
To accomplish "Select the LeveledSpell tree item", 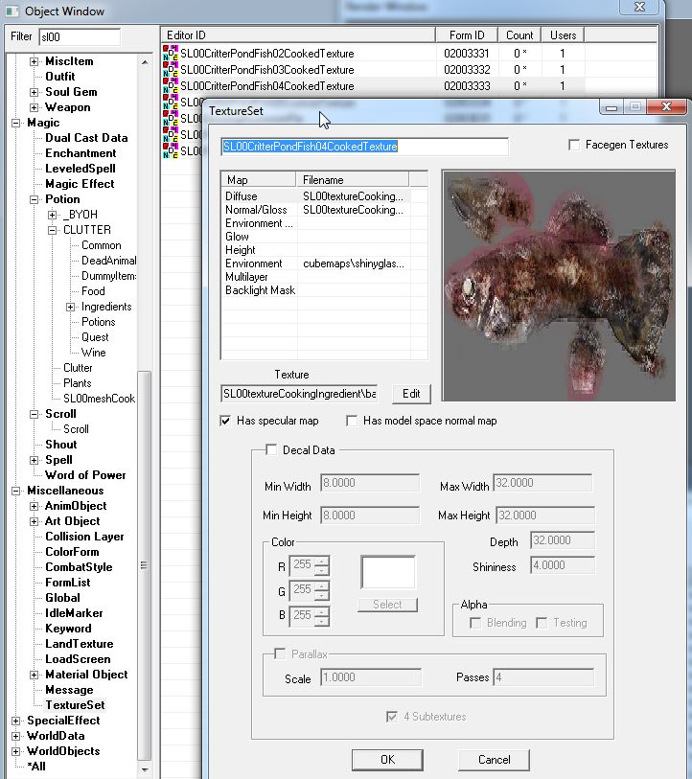I will pyautogui.click(x=81, y=169).
